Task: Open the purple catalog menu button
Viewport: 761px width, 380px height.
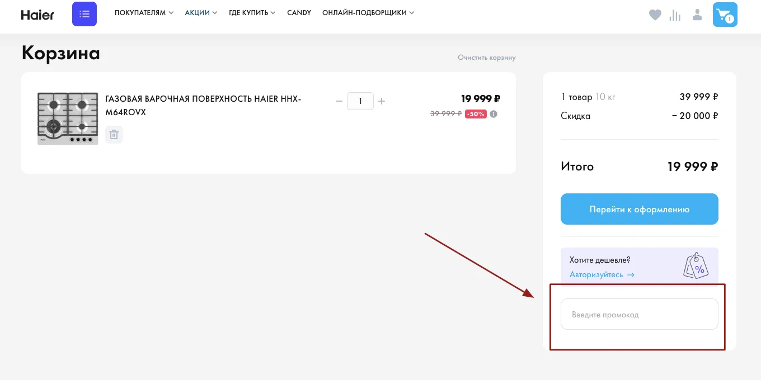Action: (x=84, y=14)
